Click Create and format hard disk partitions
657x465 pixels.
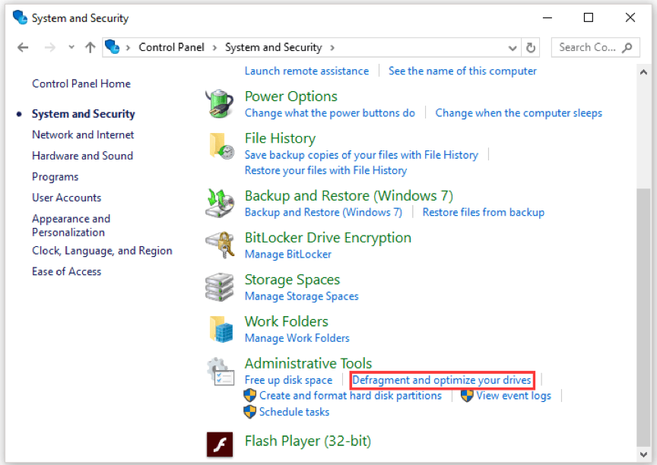click(351, 396)
